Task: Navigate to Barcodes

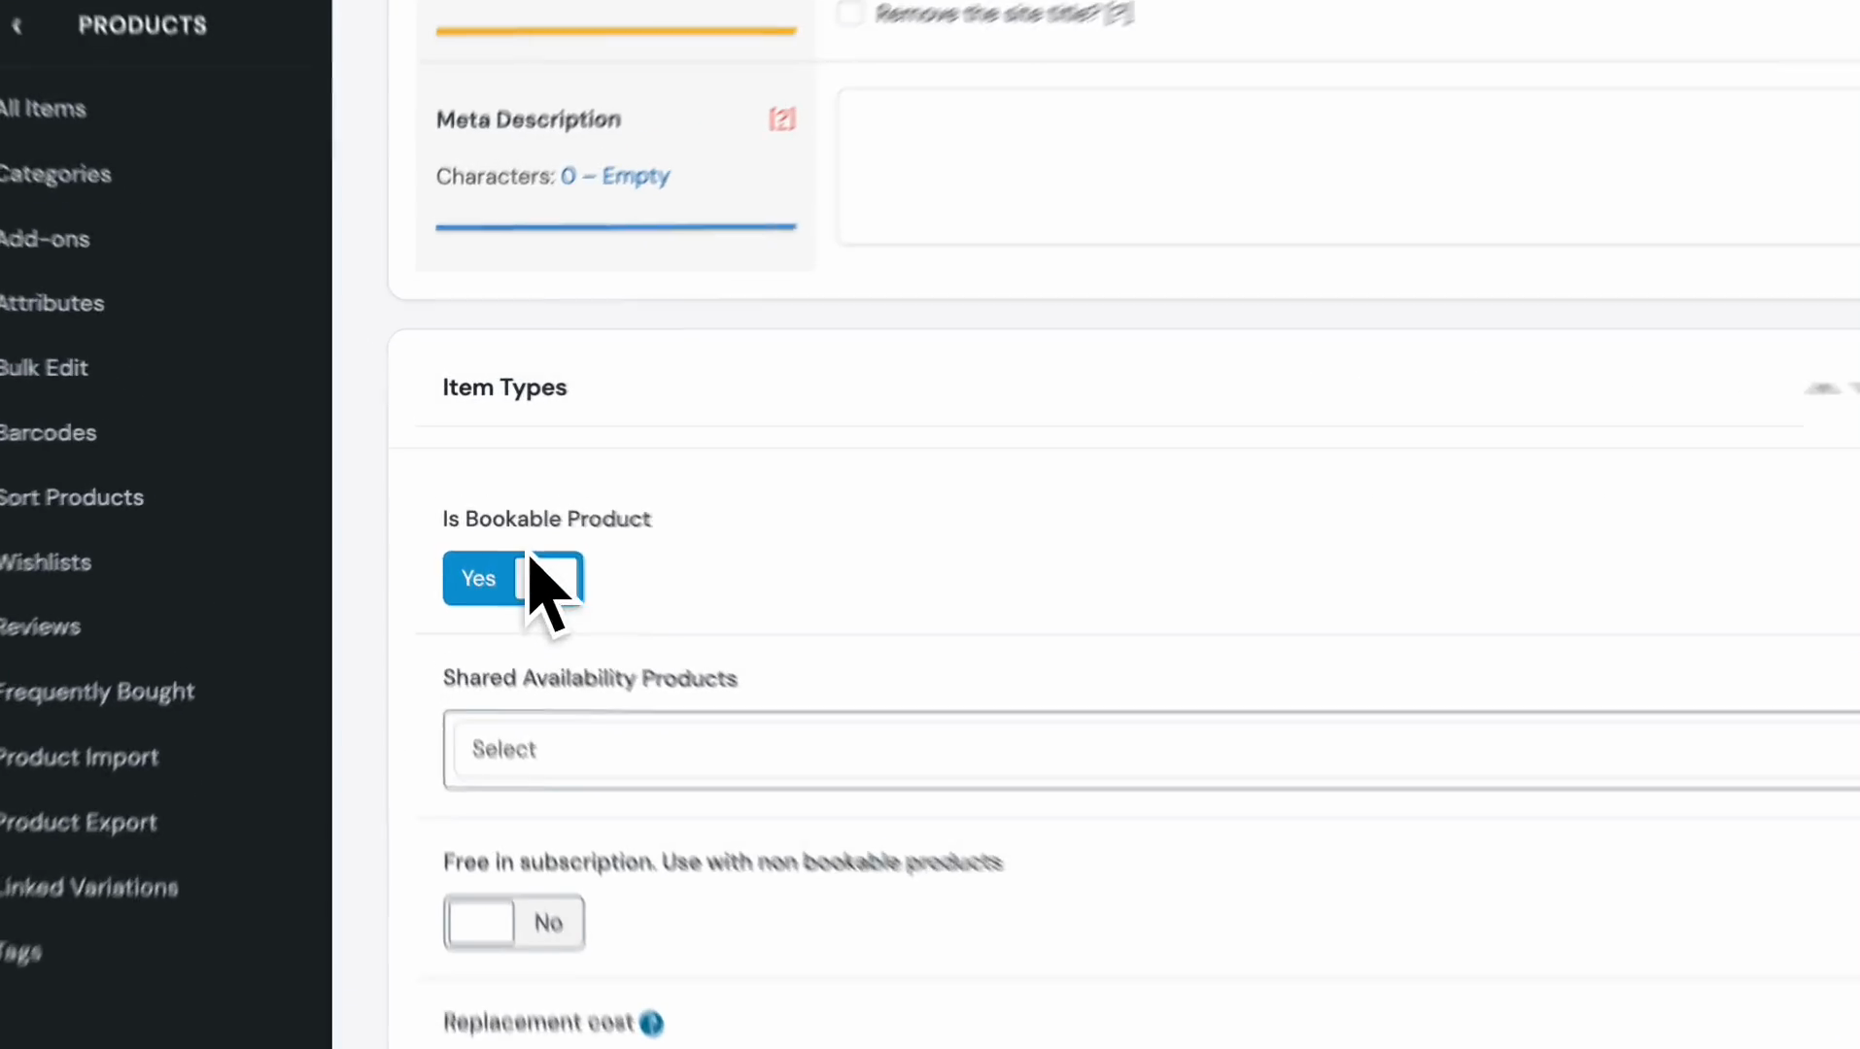Action: pyautogui.click(x=48, y=433)
